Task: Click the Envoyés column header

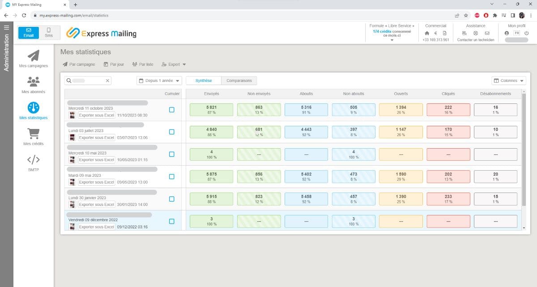Action: tap(212, 94)
